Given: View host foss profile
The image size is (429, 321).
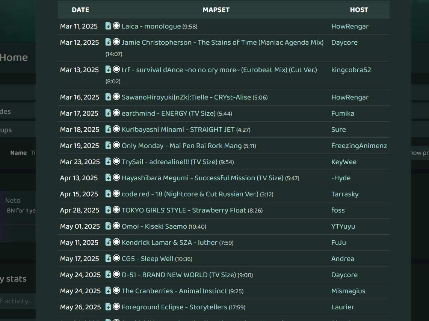Looking at the screenshot, I should click(x=338, y=210).
